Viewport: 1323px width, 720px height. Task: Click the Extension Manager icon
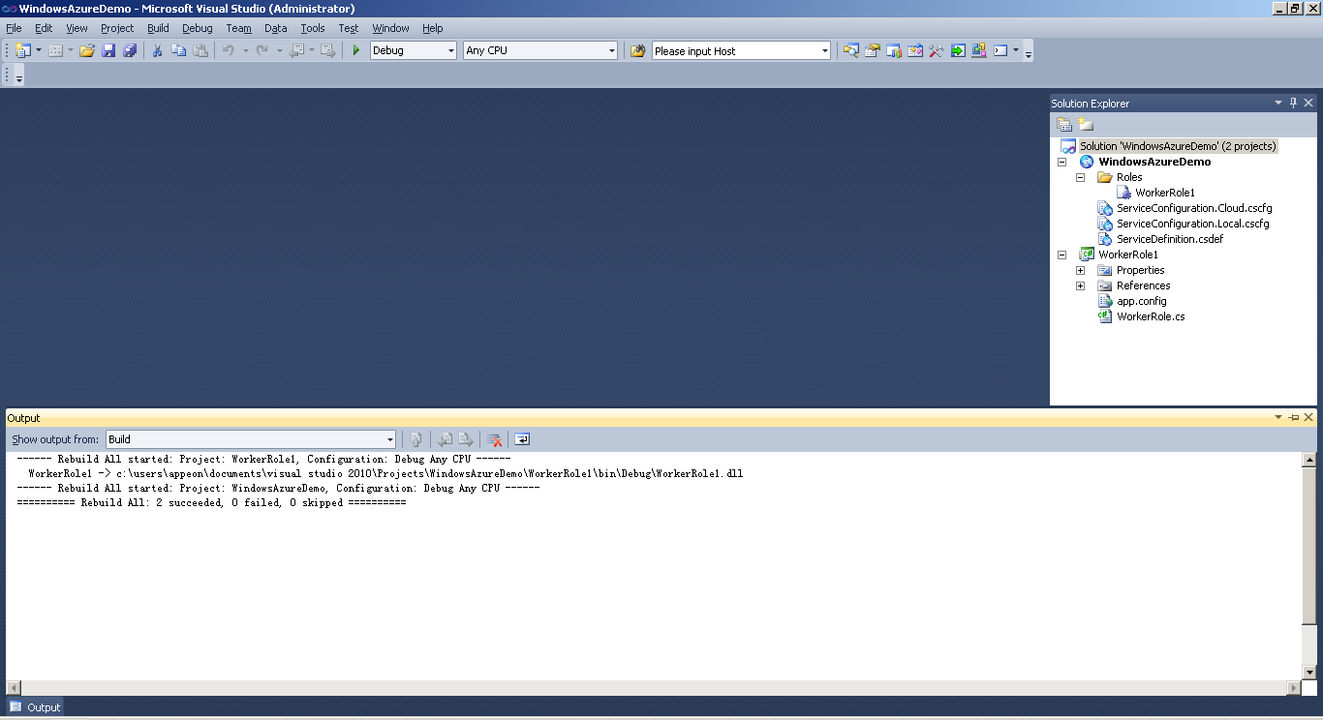tap(979, 50)
